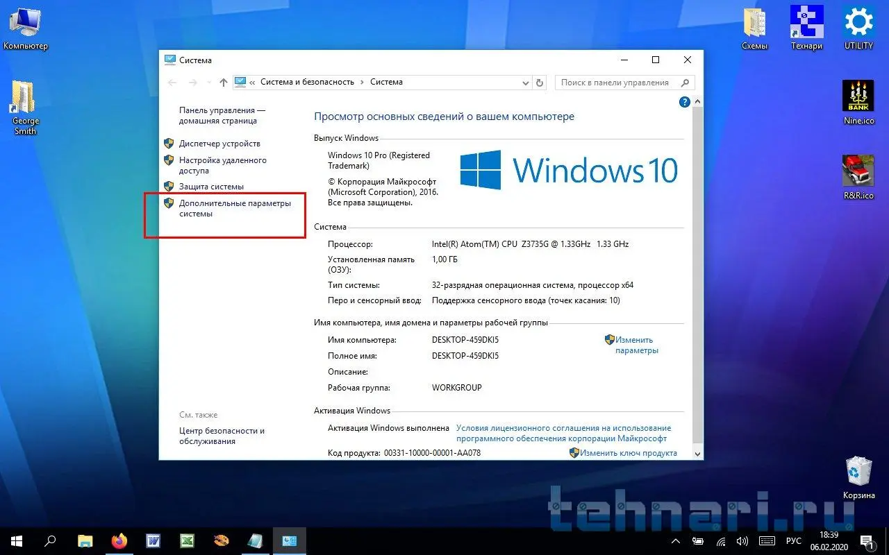Image resolution: width=889 pixels, height=555 pixels.
Task: Click the search magnifier in the panel search box
Action: (x=685, y=83)
